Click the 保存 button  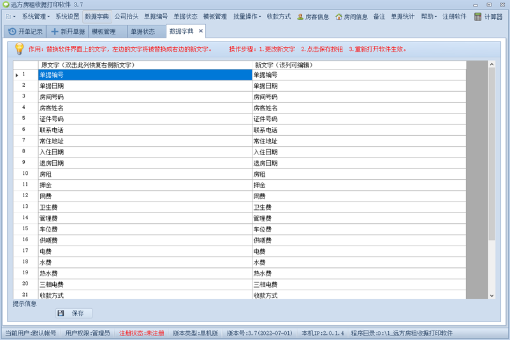(74, 313)
